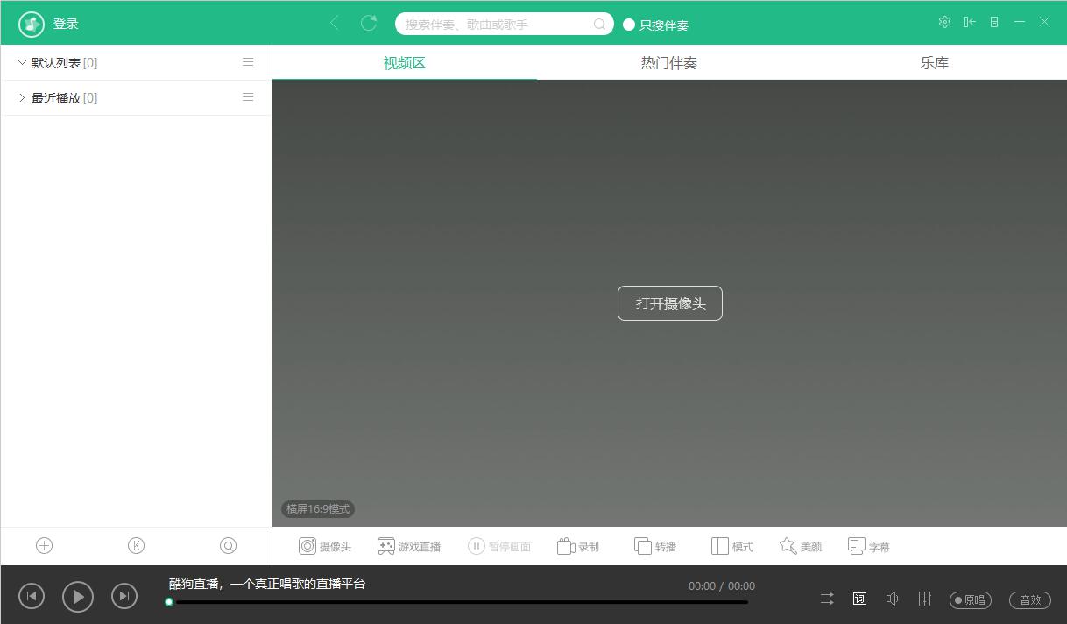Click the green music logo avatar

coord(32,25)
